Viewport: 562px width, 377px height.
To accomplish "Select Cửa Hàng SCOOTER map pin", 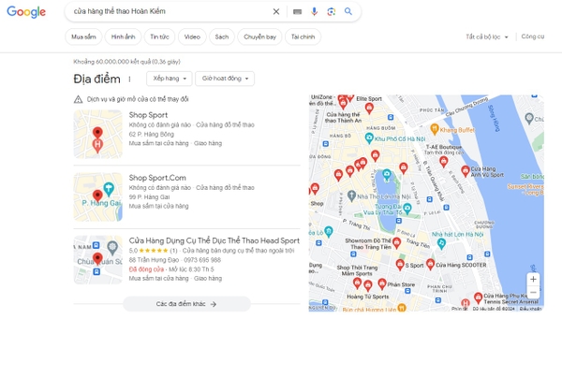I will tap(430, 264).
